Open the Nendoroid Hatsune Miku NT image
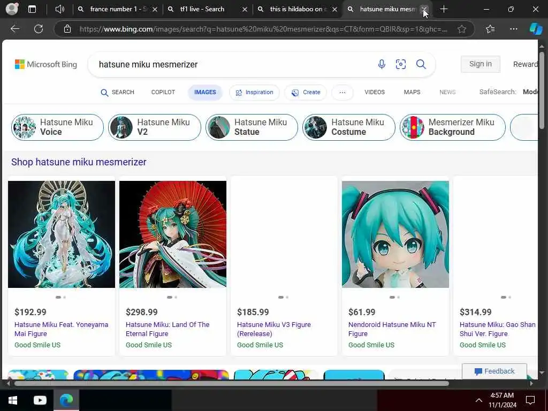 coord(395,234)
